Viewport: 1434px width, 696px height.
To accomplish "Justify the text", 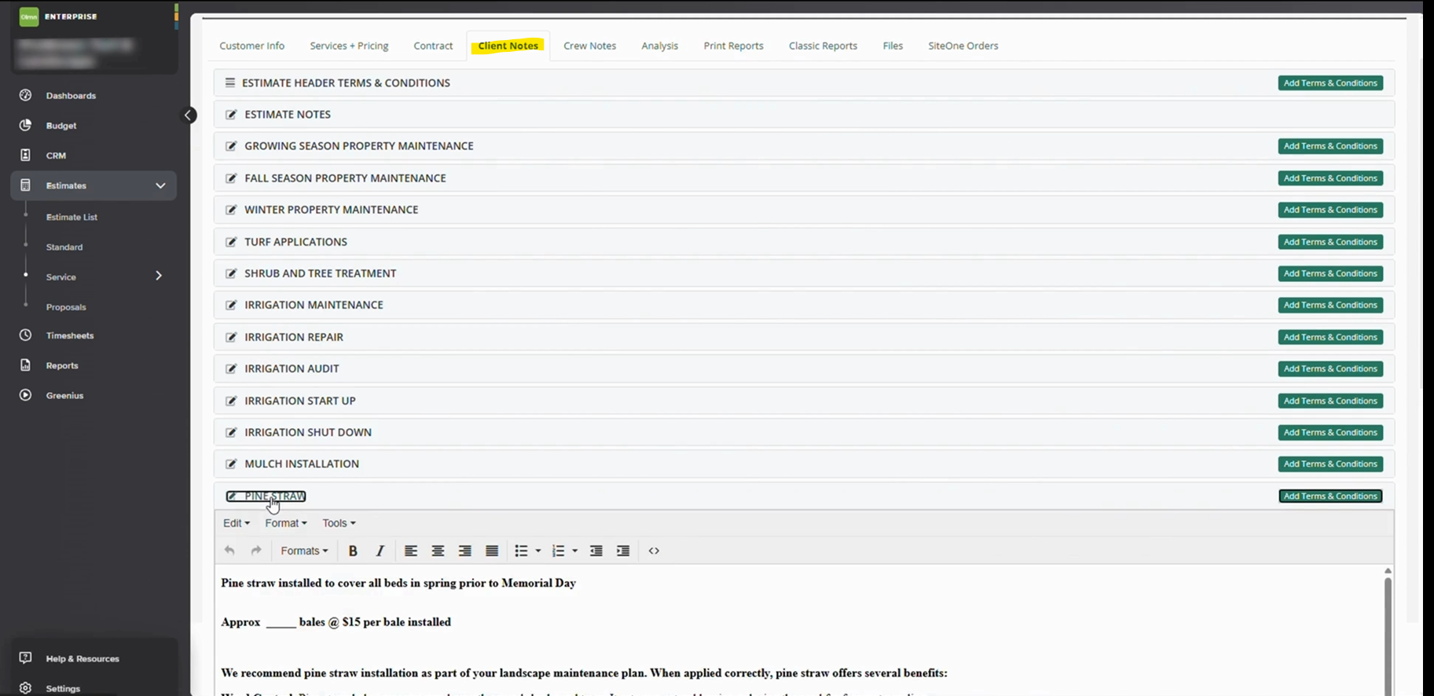I will (x=492, y=551).
